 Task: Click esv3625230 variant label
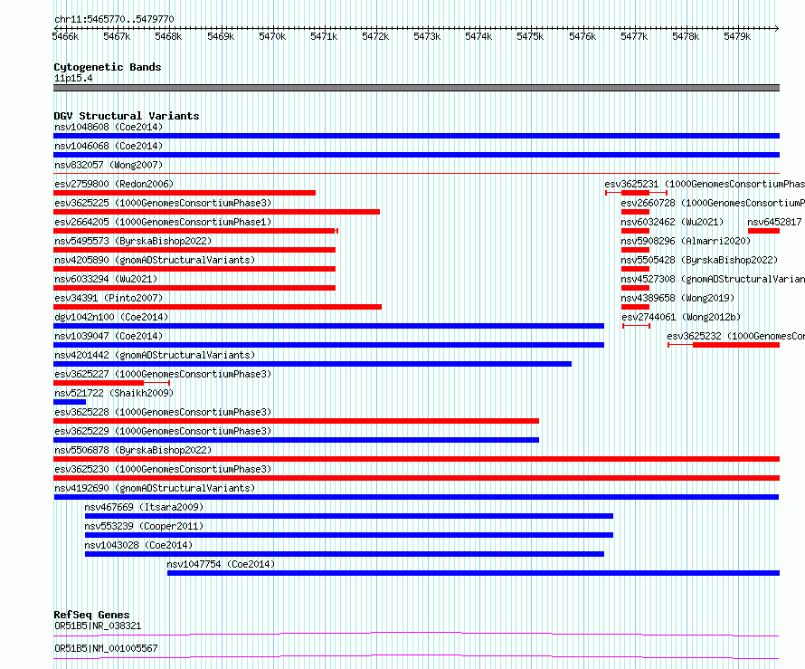point(163,469)
